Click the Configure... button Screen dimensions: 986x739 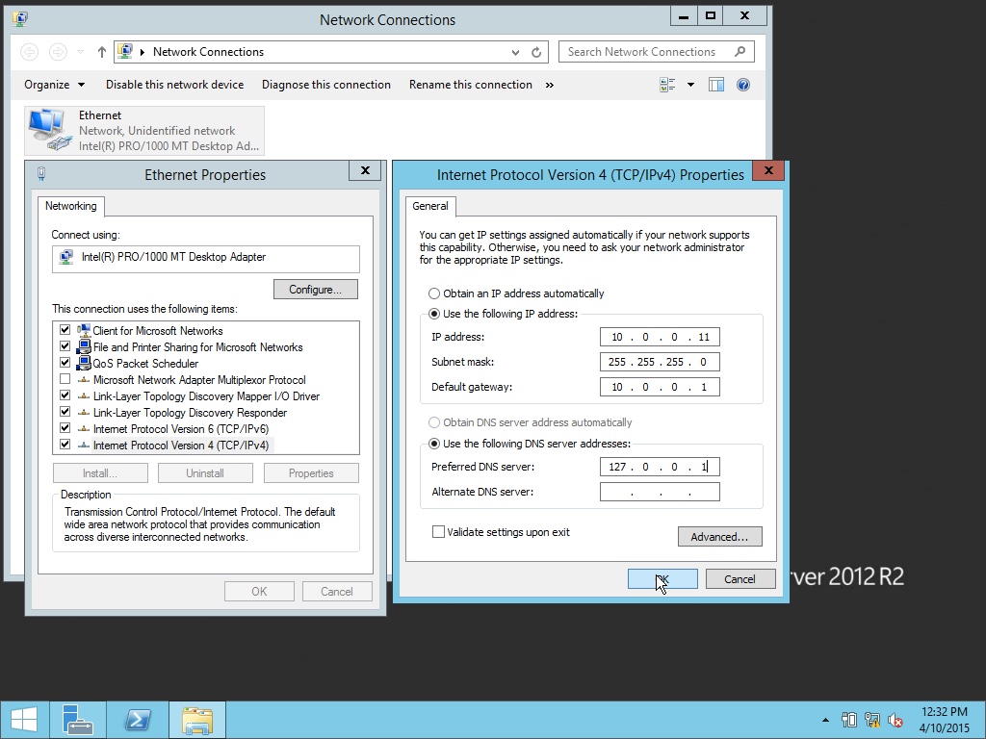click(x=316, y=289)
